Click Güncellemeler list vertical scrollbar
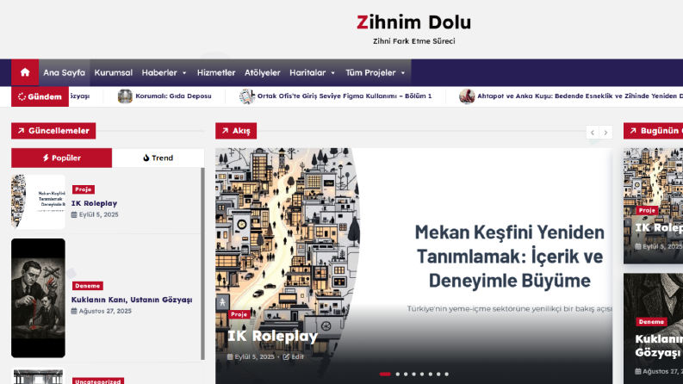Image resolution: width=683 pixels, height=384 pixels. coord(202,263)
